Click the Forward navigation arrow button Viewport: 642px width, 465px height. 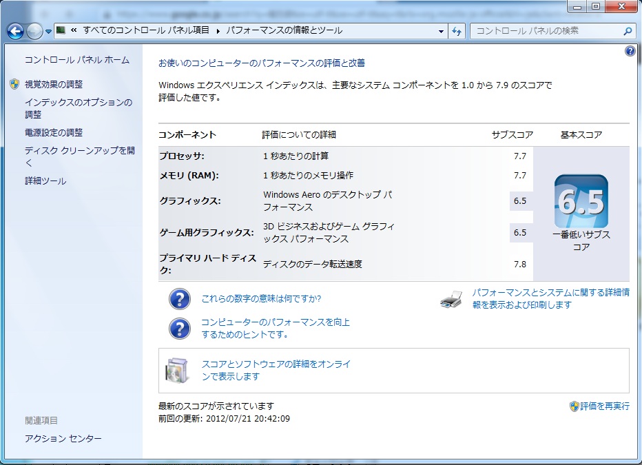coord(34,31)
